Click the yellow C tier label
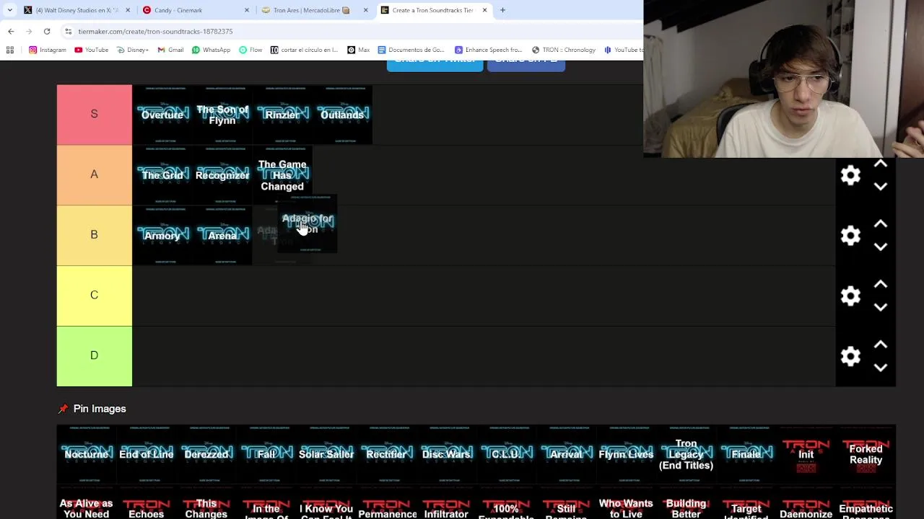Viewport: 924px width, 519px height. (95, 296)
